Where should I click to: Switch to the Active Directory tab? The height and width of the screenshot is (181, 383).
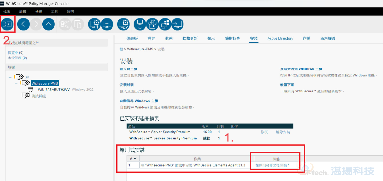pyautogui.click(x=280, y=38)
